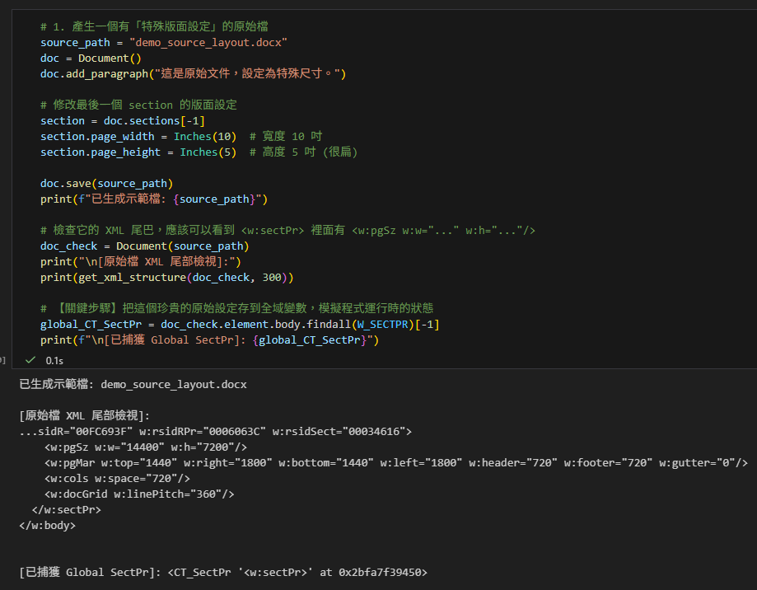Click the doc.save(source_path) line
The height and width of the screenshot is (590, 757).
pyautogui.click(x=106, y=183)
